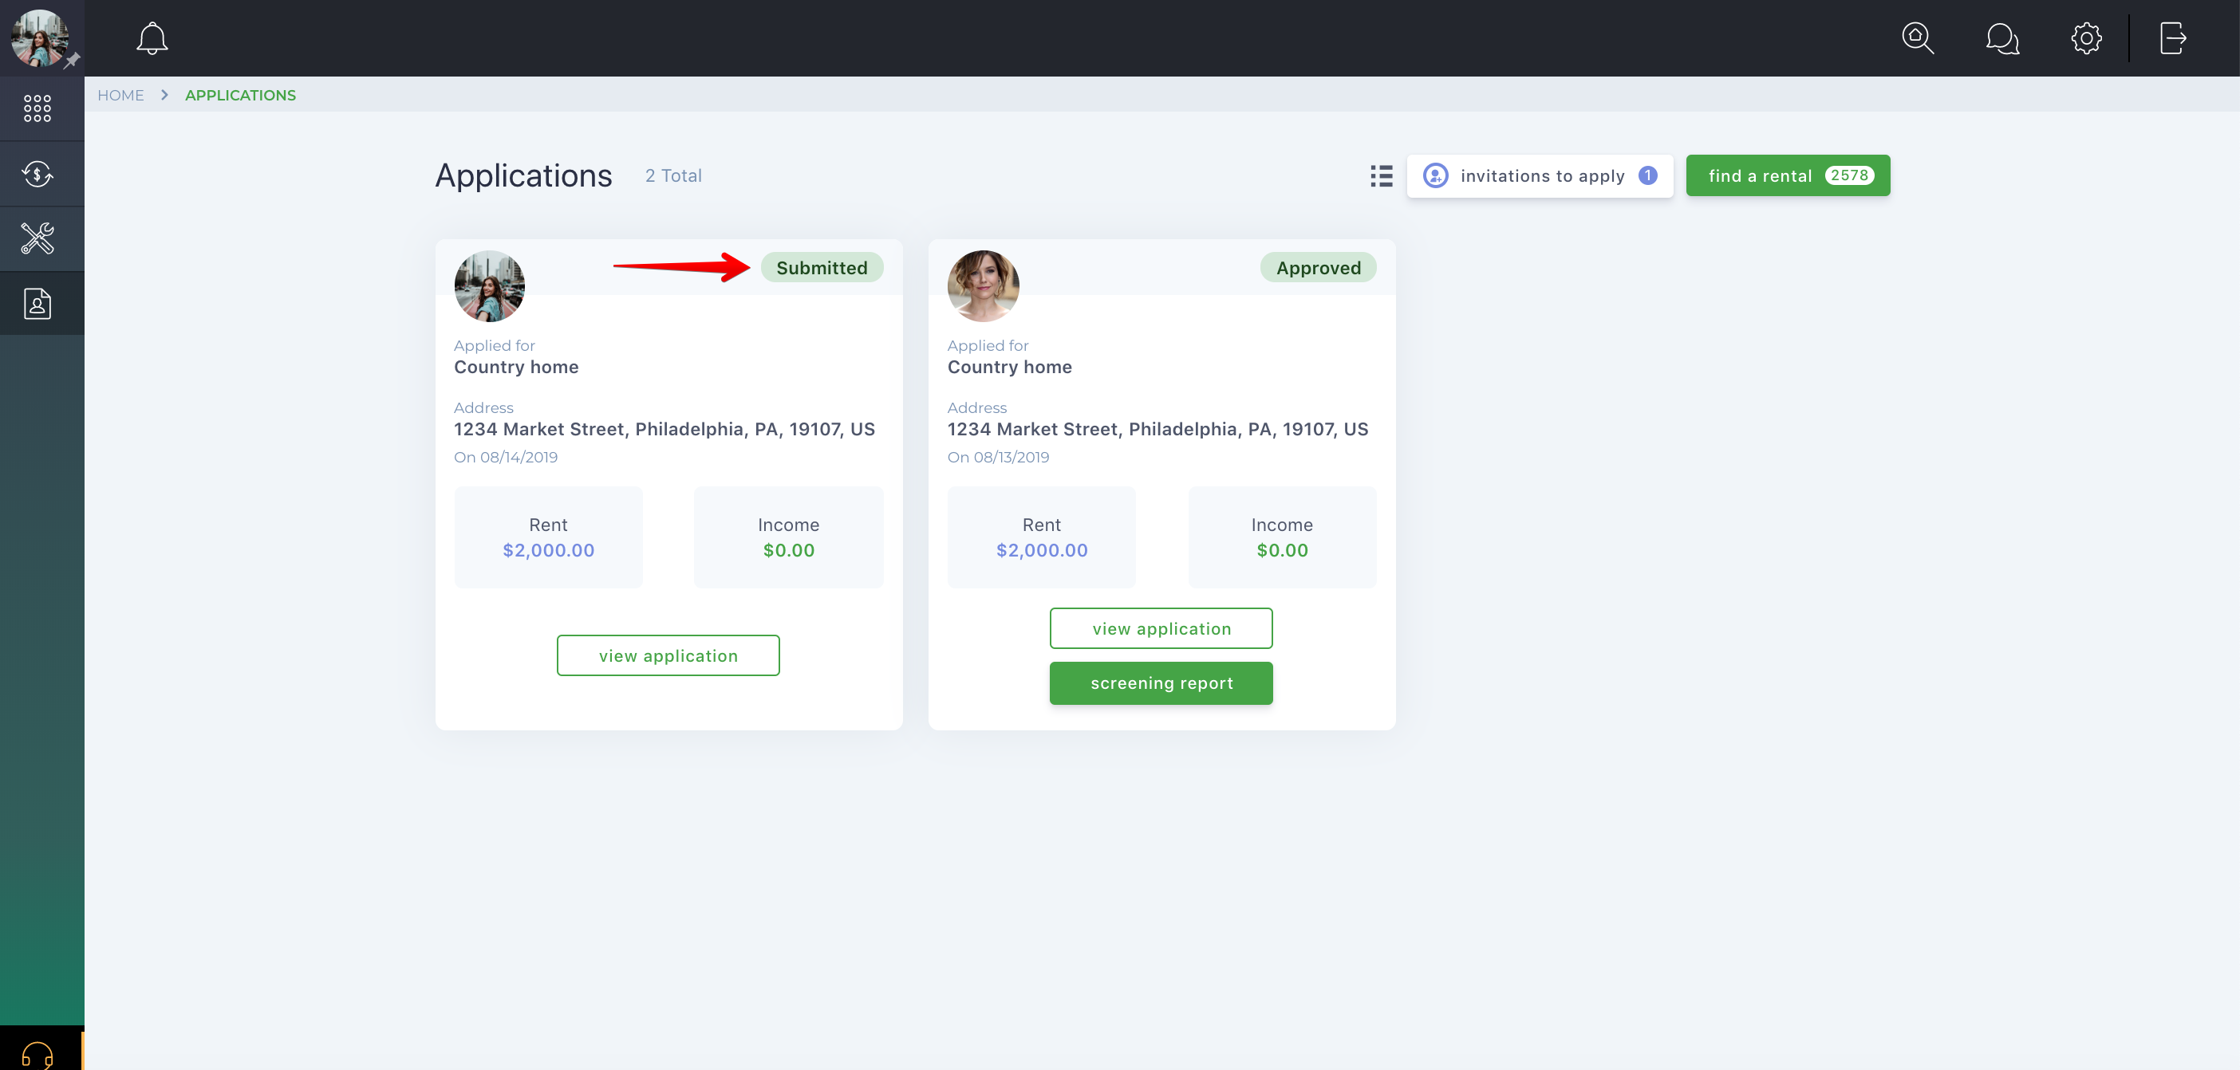This screenshot has height=1070, width=2240.
Task: Open the maintenance tools icon in sidebar
Action: [x=37, y=238]
